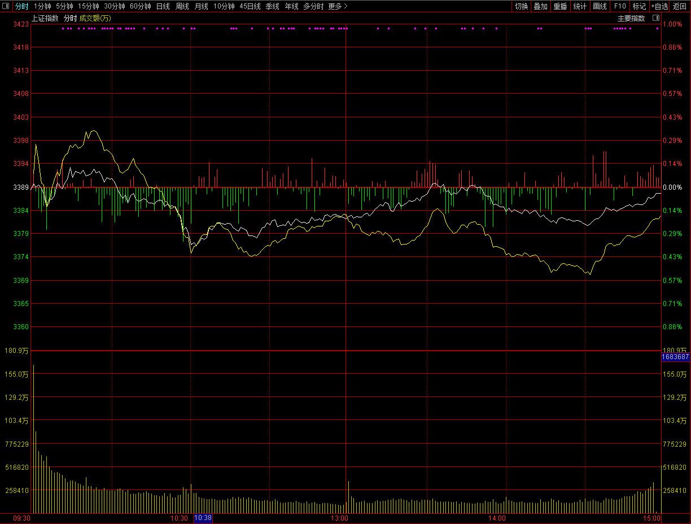The width and height of the screenshot is (691, 524).
Task: Expand the 更多 periods dropdown
Action: click(338, 6)
